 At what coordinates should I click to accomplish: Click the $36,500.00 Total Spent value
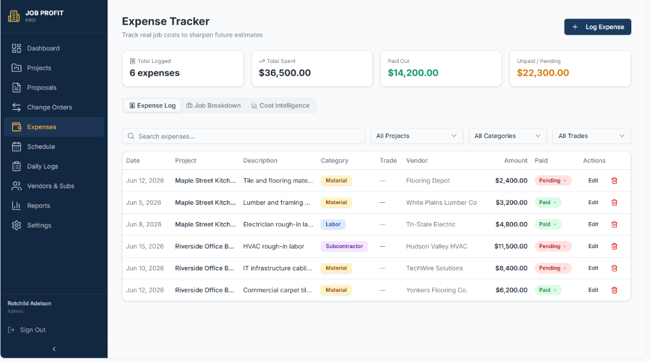[x=285, y=73]
